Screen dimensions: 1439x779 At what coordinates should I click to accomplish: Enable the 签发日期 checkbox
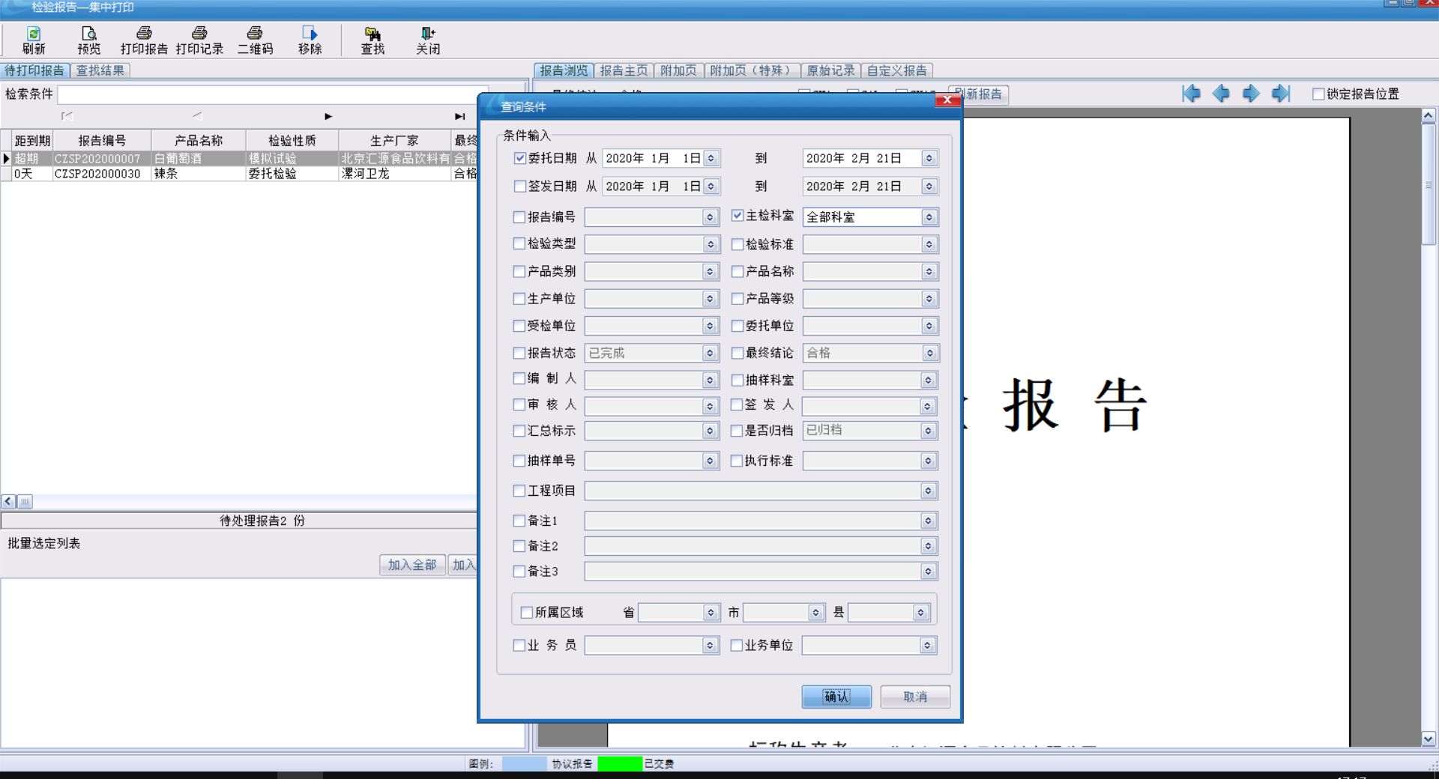point(520,186)
